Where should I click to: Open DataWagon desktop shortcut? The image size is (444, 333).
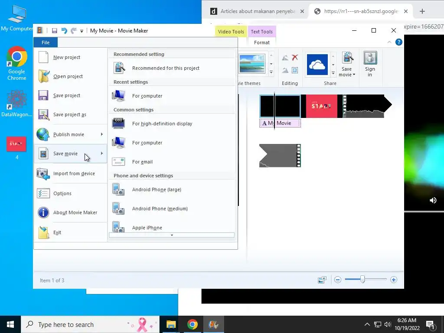(17, 104)
